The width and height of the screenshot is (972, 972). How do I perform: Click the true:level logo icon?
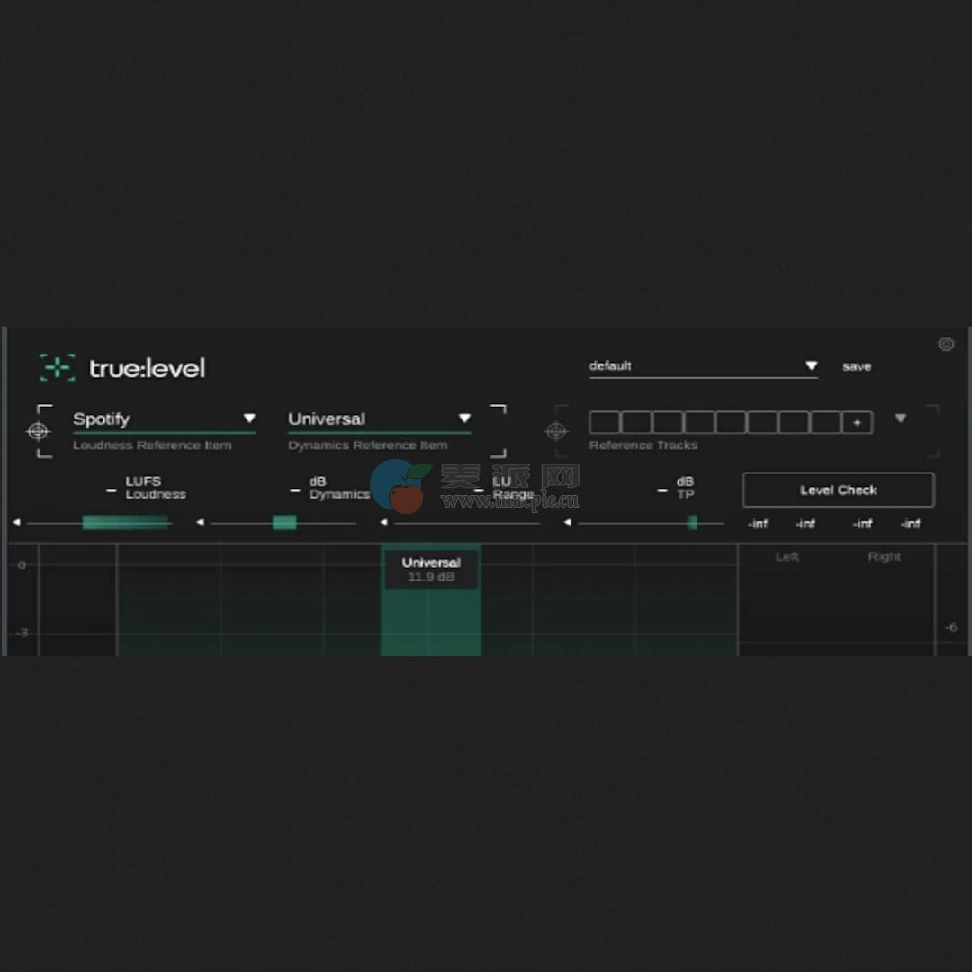[x=56, y=367]
